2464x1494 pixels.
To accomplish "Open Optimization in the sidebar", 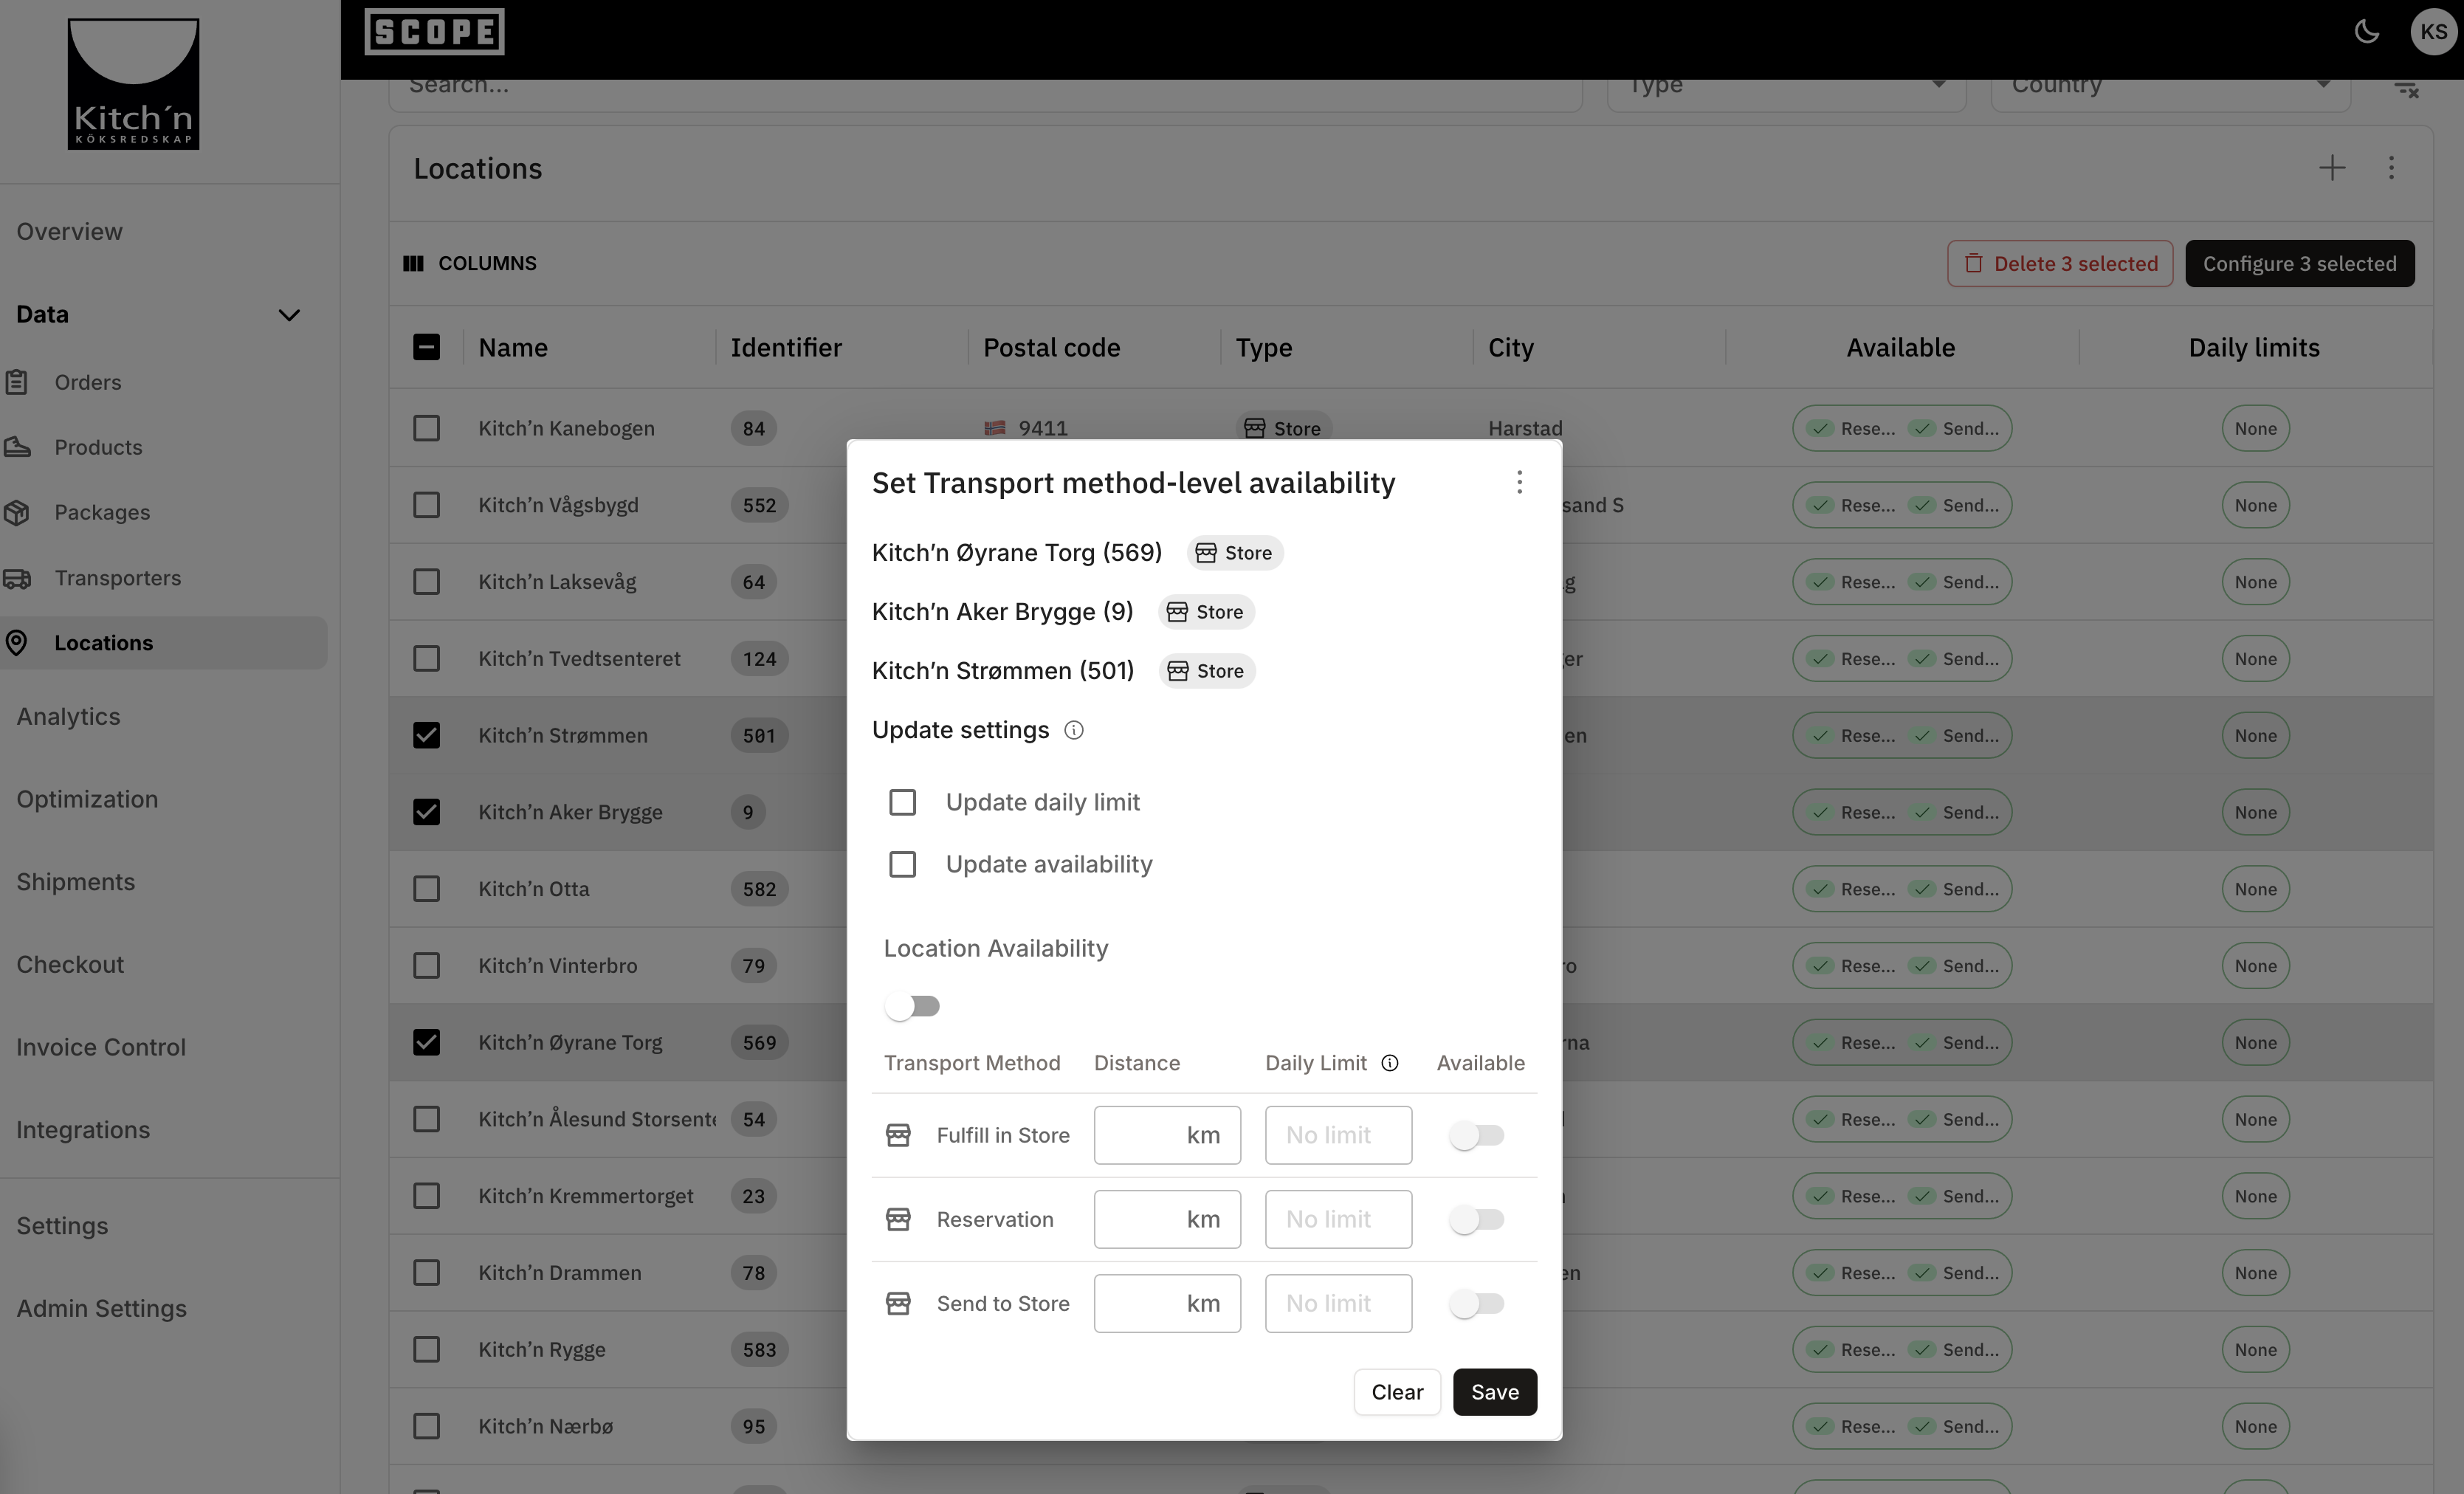I will (87, 799).
